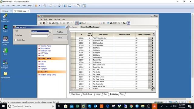Click the Close button in Find Record

(60, 38)
